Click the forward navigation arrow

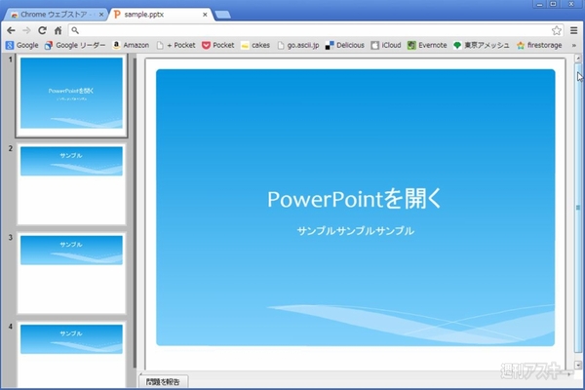pos(26,30)
